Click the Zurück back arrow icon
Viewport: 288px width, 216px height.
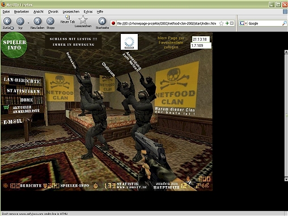(7, 21)
